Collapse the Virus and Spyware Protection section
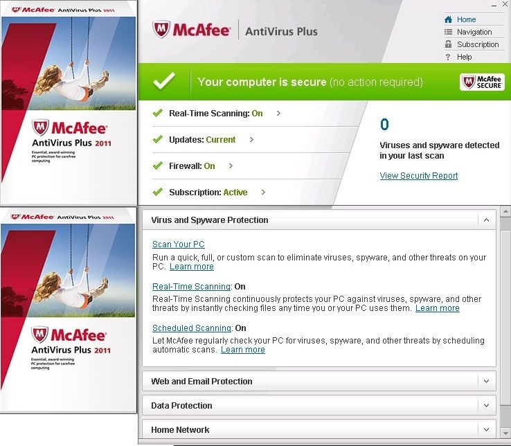 tap(486, 220)
